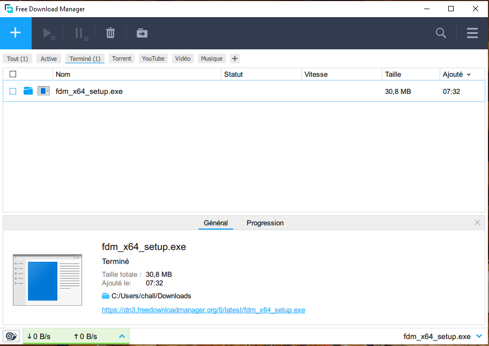
Task: Sort by Nom column header
Action: (x=137, y=74)
